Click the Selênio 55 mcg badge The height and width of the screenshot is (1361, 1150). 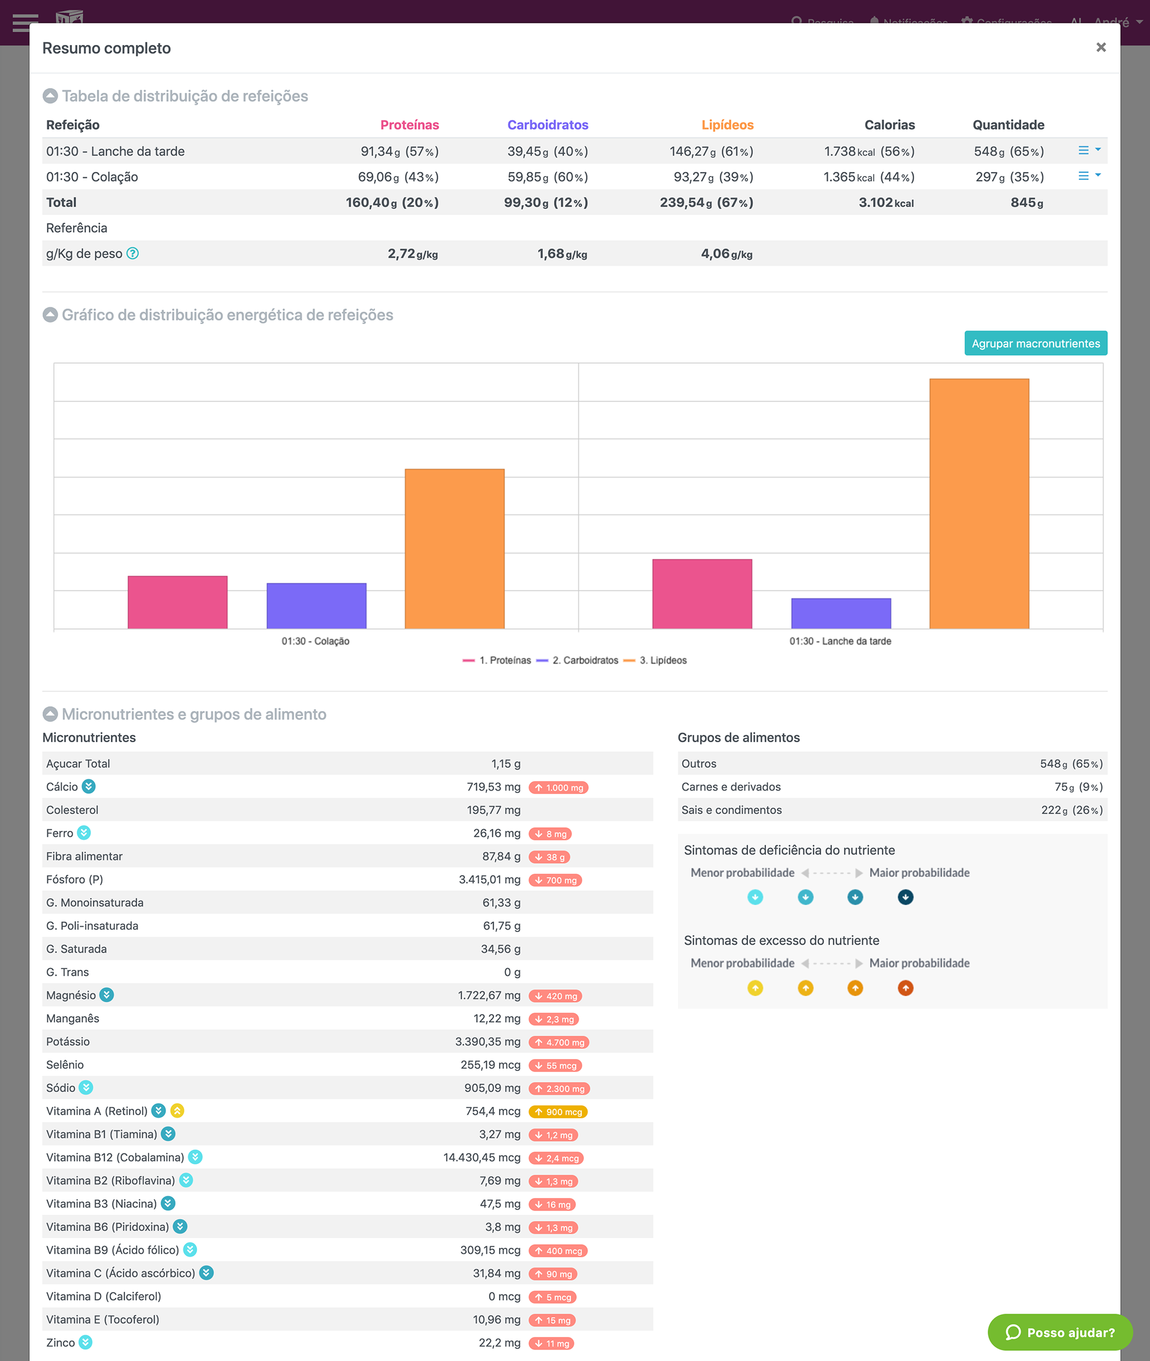(x=555, y=1066)
